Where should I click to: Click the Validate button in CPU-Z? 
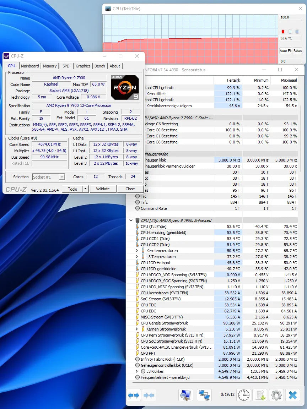tap(103, 189)
